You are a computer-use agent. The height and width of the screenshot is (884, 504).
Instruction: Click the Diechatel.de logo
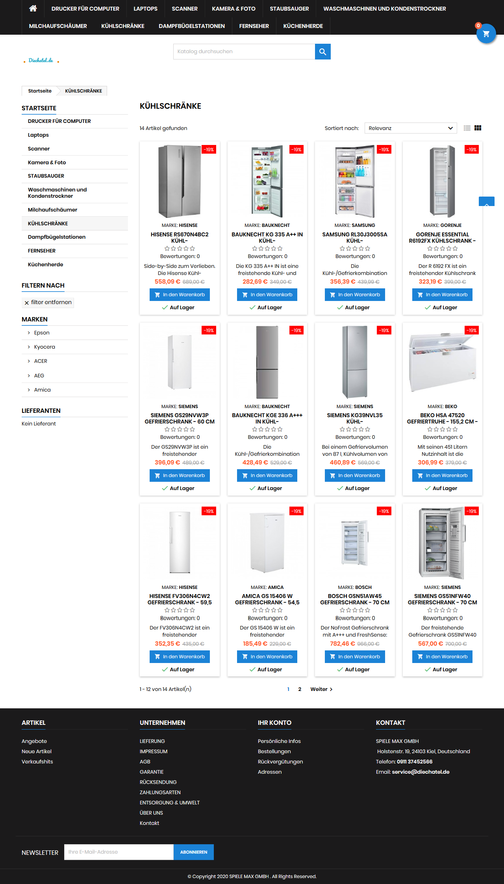pyautogui.click(x=41, y=60)
